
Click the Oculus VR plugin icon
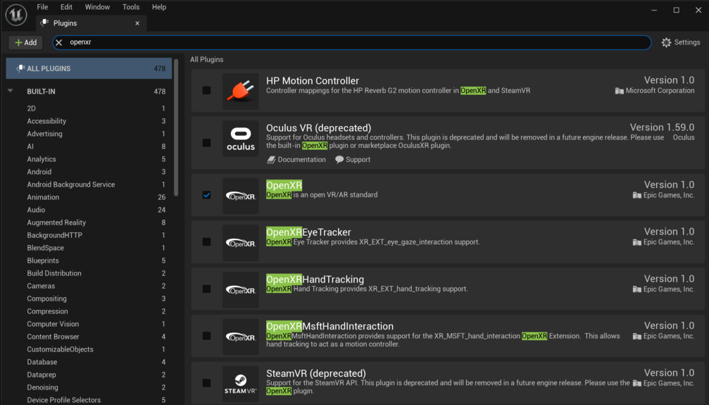241,138
